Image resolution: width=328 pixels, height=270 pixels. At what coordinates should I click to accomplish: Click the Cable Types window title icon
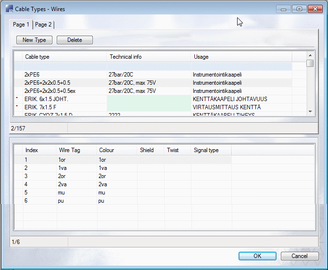(9, 9)
